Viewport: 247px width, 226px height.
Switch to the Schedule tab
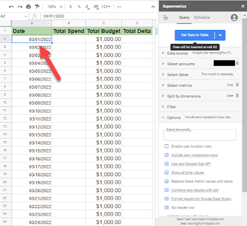pyautogui.click(x=202, y=17)
